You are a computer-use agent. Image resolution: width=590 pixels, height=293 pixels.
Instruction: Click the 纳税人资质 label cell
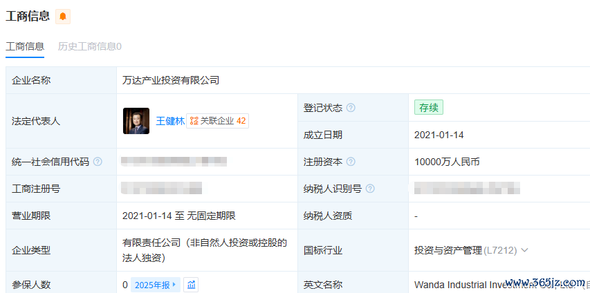[353, 216]
